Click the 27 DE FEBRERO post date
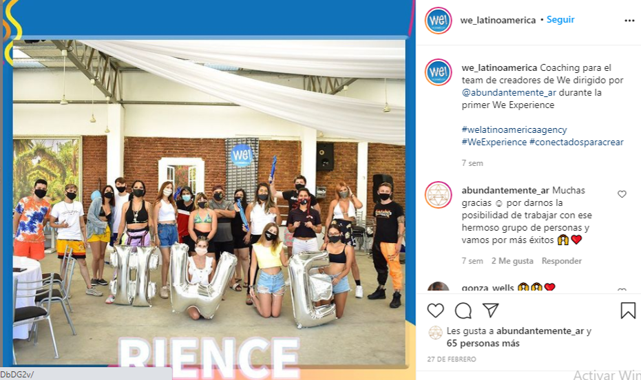The width and height of the screenshot is (641, 380). coord(452,359)
